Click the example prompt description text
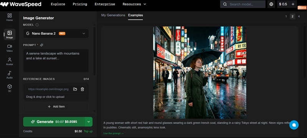307x138 pixels. point(196,125)
